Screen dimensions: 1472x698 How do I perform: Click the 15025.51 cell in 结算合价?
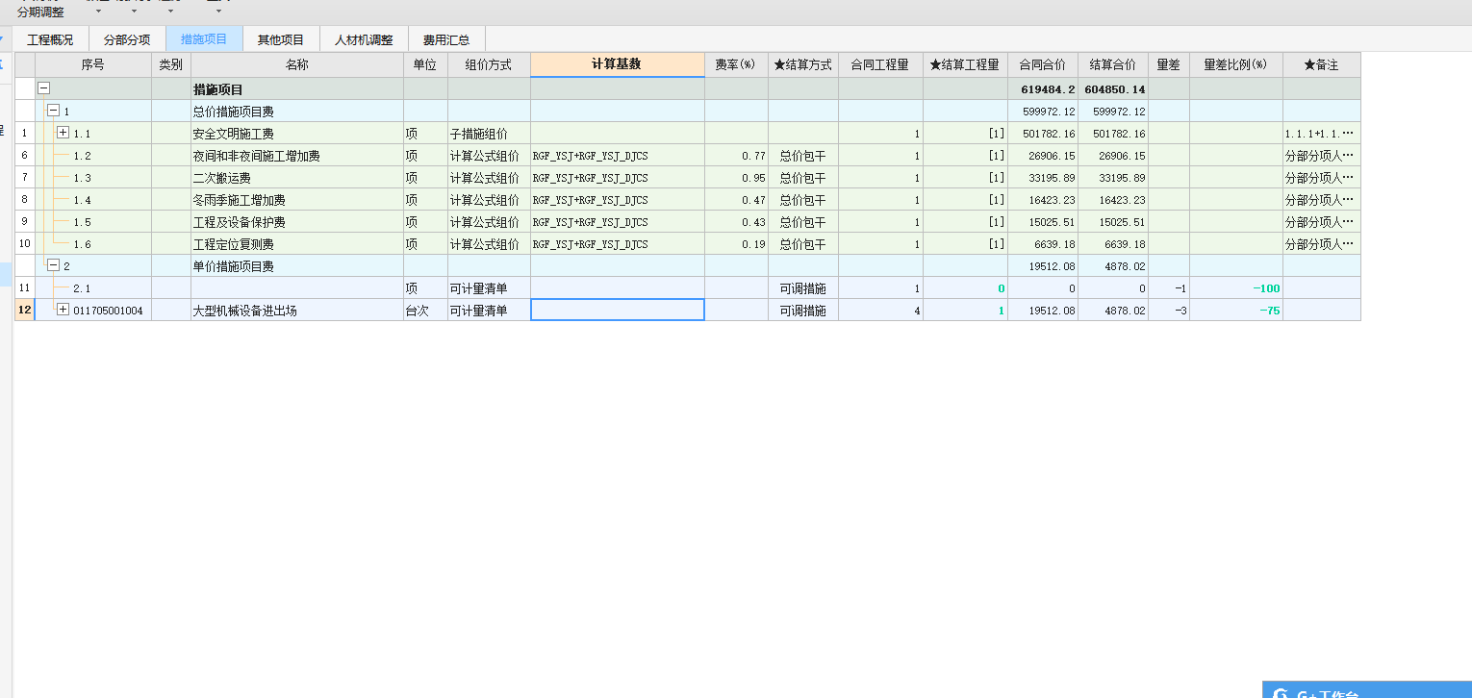(x=1113, y=221)
